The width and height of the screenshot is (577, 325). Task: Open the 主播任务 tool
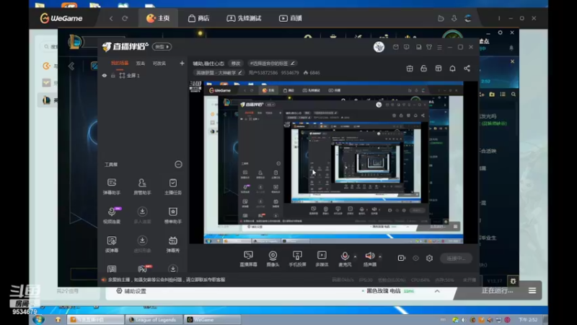pyautogui.click(x=172, y=186)
